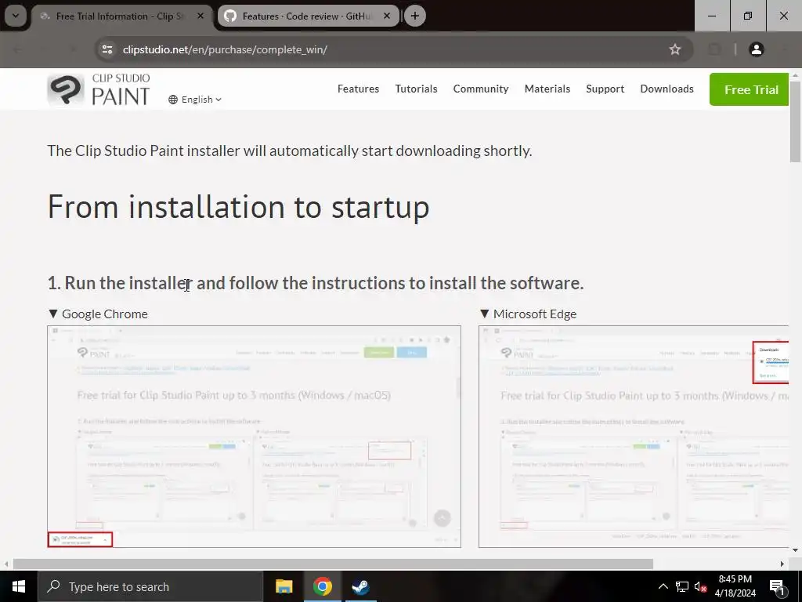Click the scroll-to-top circle arrow icon

tap(443, 518)
